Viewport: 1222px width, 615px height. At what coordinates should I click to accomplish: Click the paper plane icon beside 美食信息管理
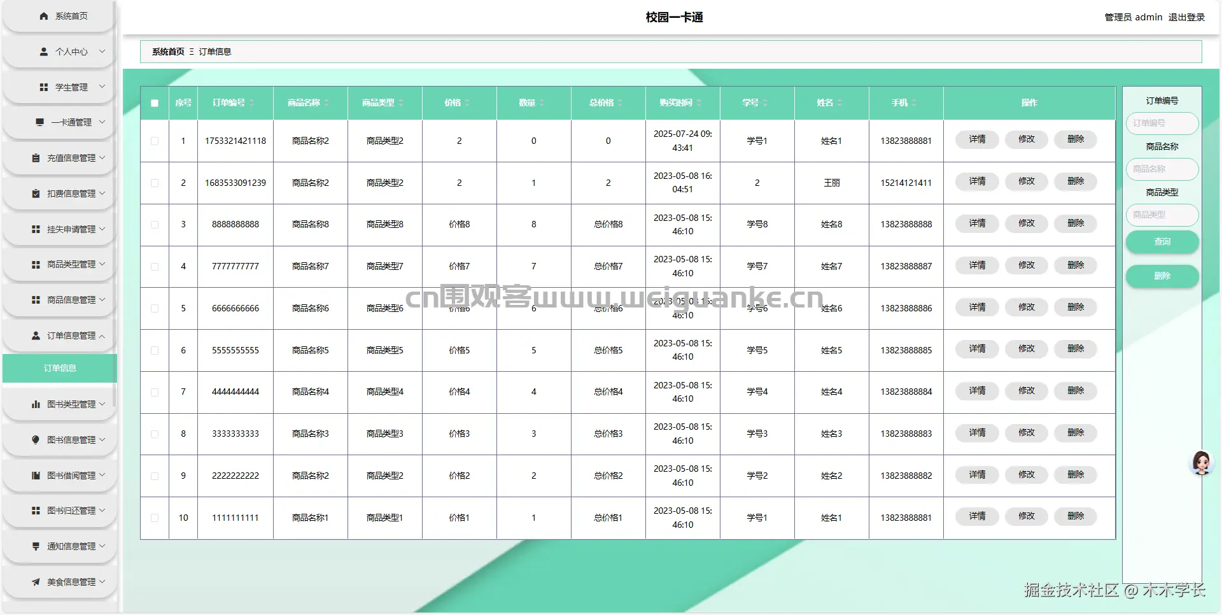click(x=36, y=582)
